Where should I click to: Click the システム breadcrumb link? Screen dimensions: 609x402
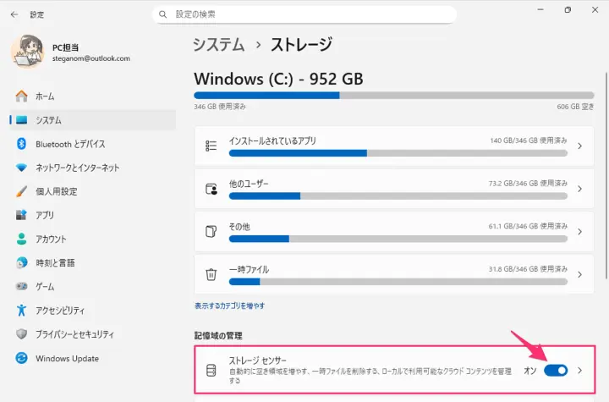(x=218, y=45)
